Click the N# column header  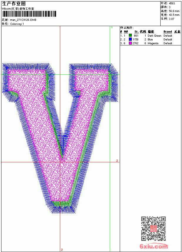[x=126, y=32]
